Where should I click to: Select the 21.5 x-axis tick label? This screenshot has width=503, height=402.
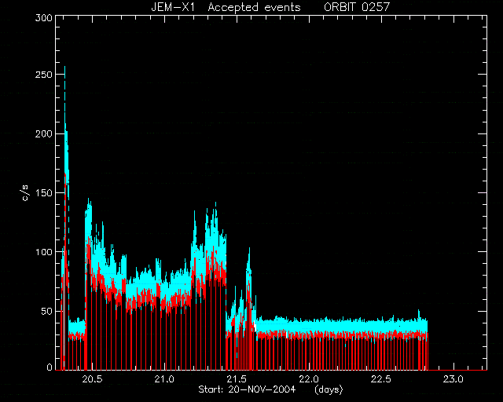coord(237,379)
